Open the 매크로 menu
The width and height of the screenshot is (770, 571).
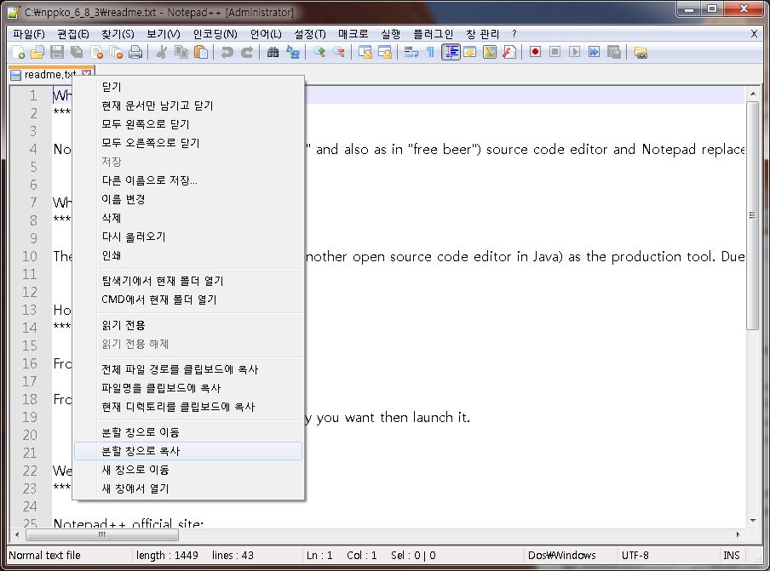353,34
